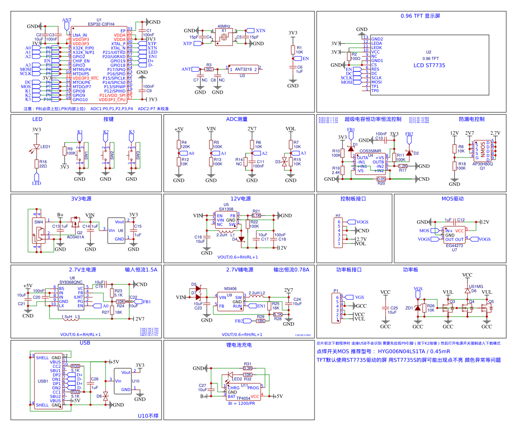Select the "超级电容恒功率恒流控制" heading
Image resolution: width=517 pixels, height=431 pixels.
click(x=373, y=119)
